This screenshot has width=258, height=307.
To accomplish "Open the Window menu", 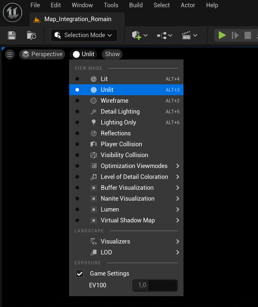I will click(82, 5).
